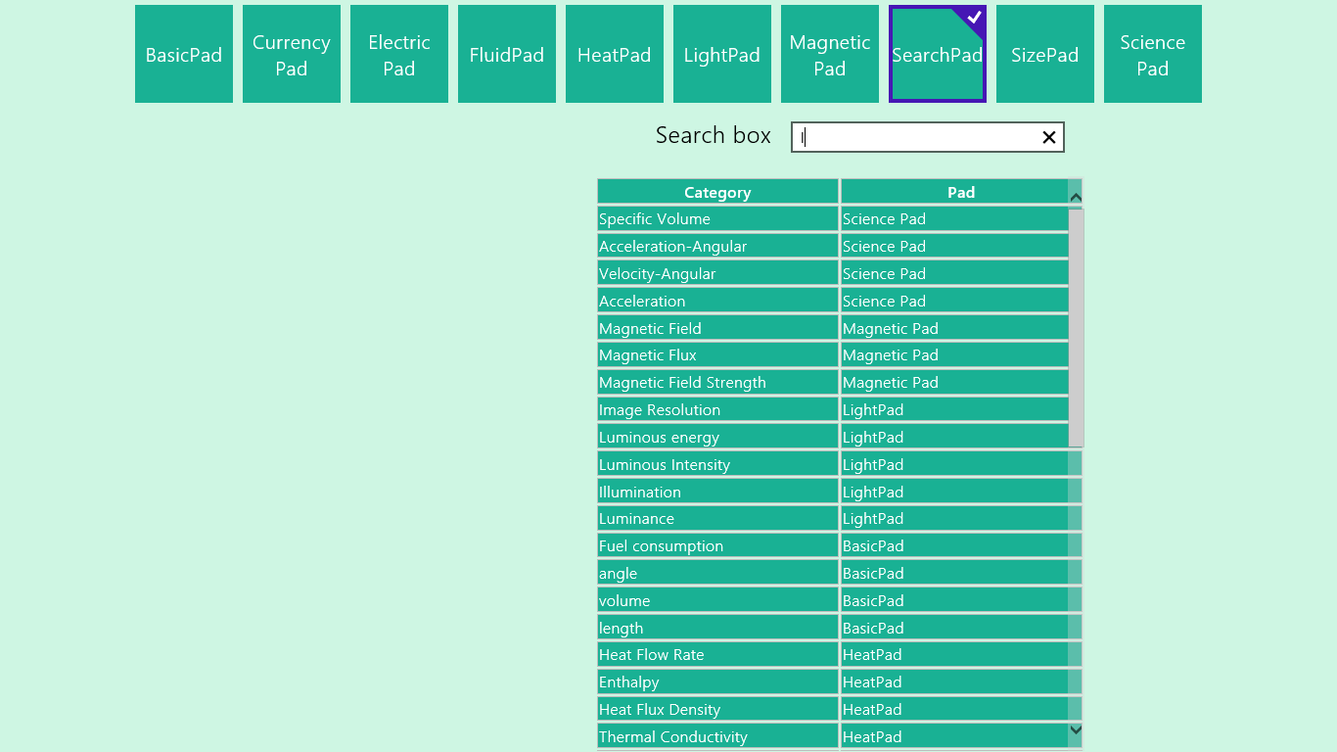Sort by the Category column header
The image size is (1337, 752).
tap(717, 192)
